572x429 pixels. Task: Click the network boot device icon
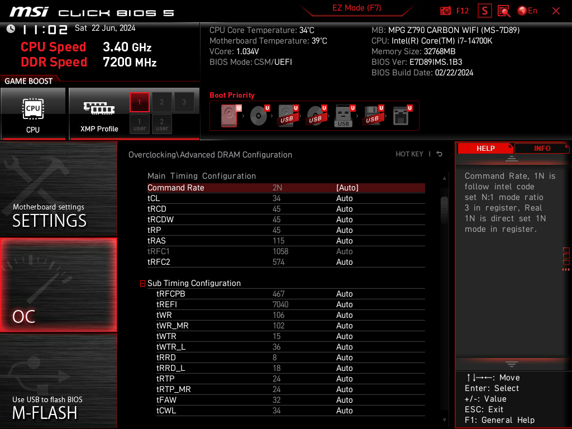tap(401, 116)
